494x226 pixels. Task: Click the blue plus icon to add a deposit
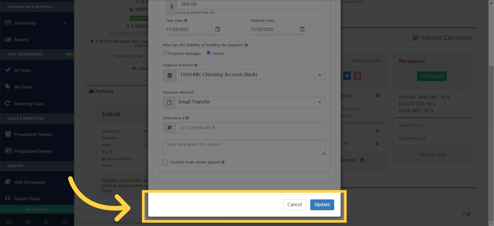[x=347, y=76]
